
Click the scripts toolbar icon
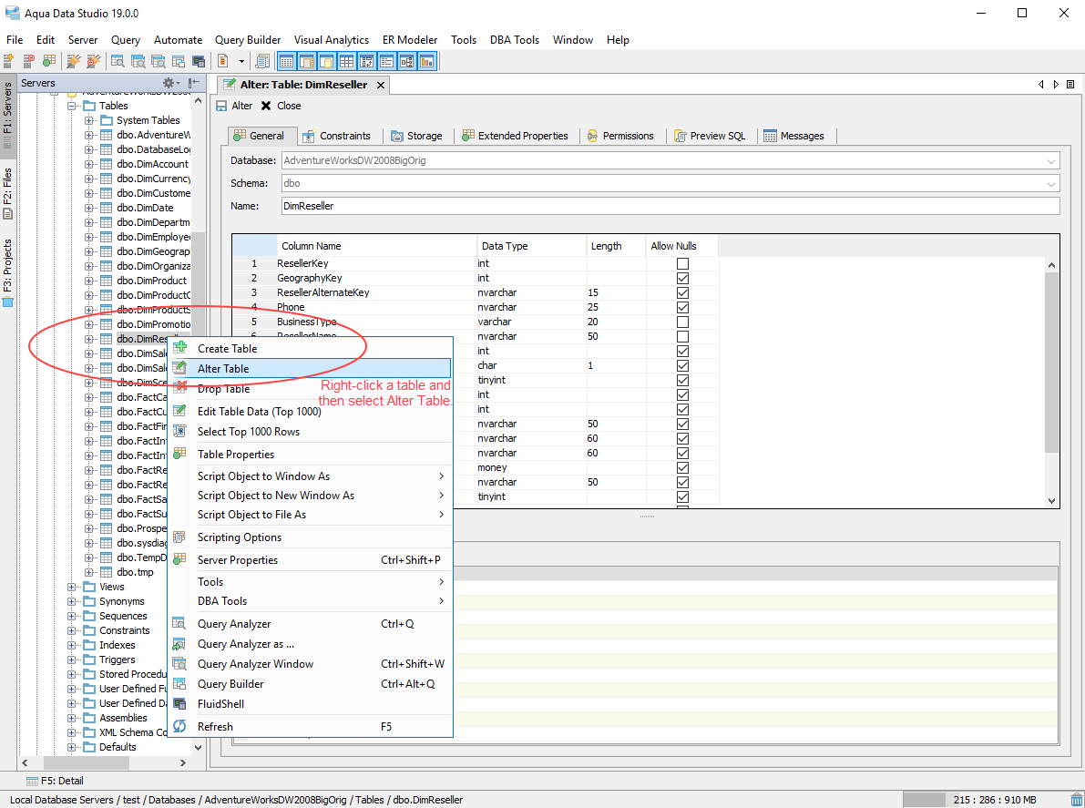262,61
